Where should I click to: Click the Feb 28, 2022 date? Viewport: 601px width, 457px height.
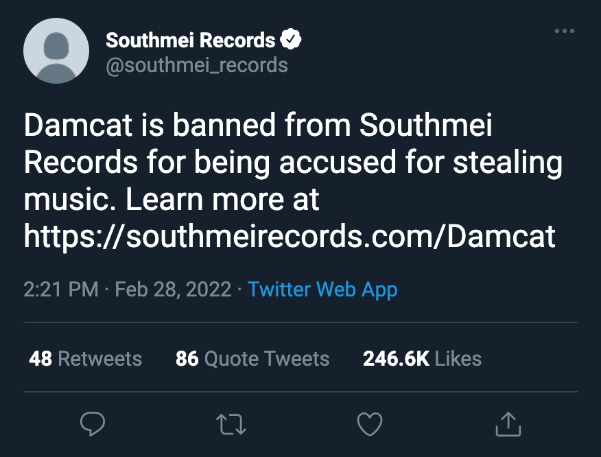173,289
